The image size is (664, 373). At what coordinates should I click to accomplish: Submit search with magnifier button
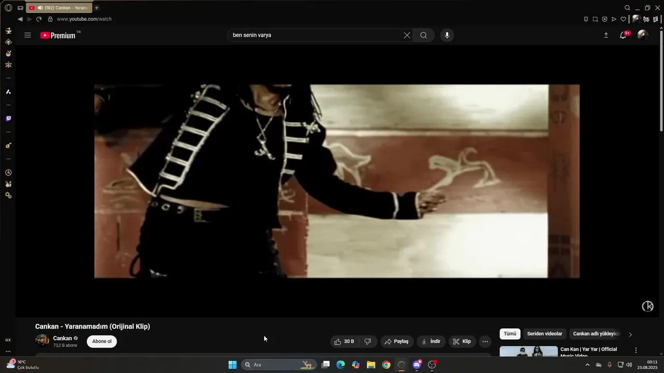coord(424,35)
